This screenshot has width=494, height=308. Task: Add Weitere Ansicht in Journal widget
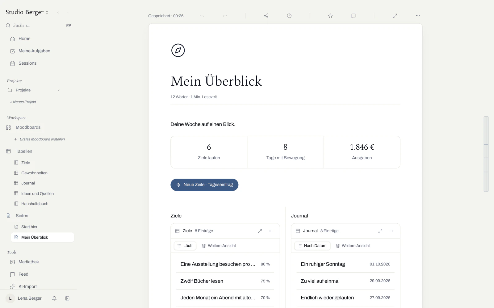coord(353,246)
